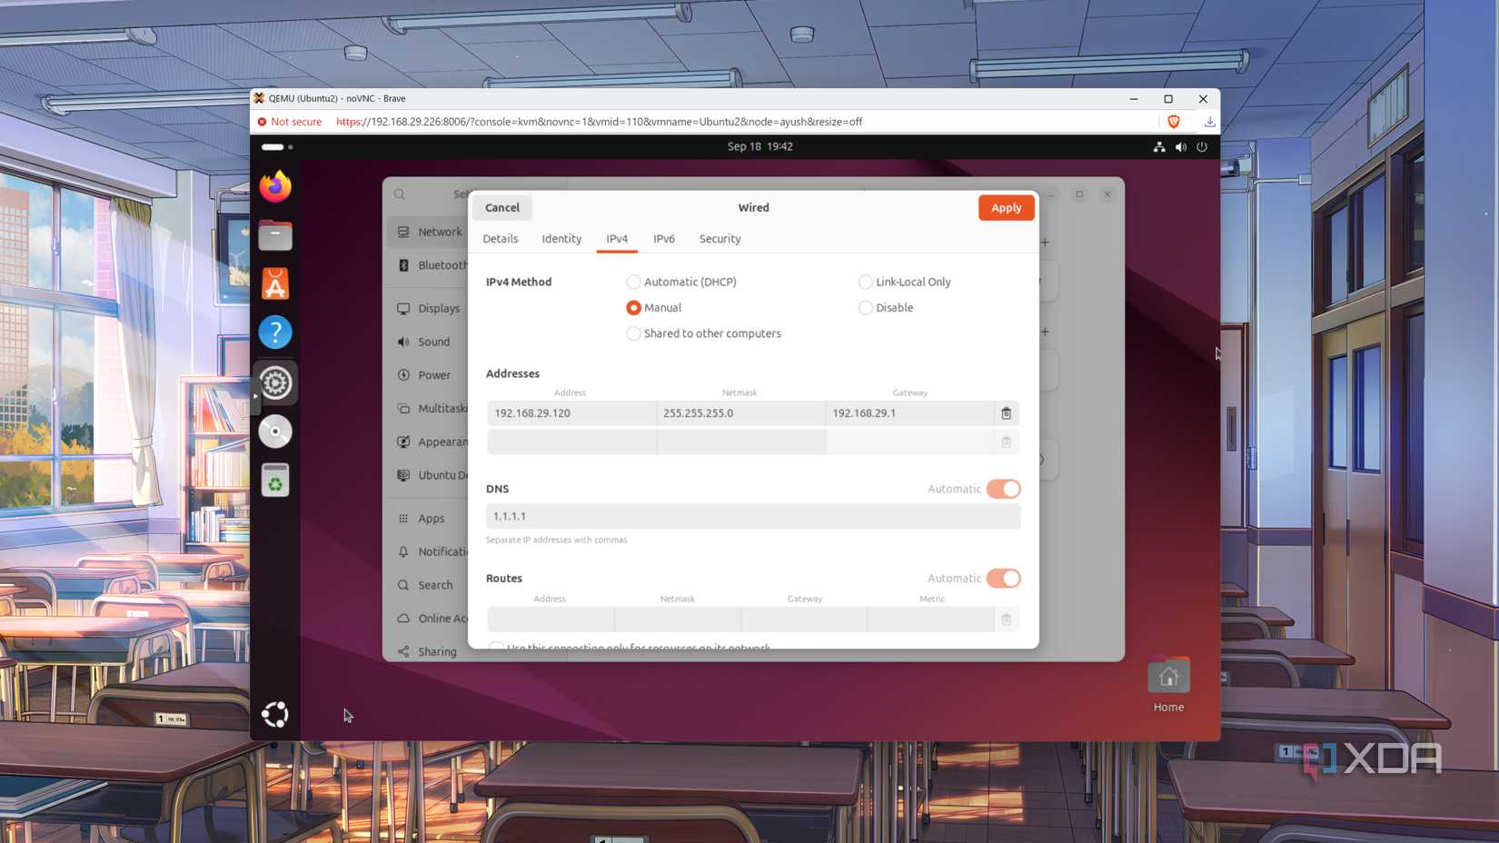The height and width of the screenshot is (843, 1499).
Task: Disable the Automatic DNS toggle
Action: 1003,489
